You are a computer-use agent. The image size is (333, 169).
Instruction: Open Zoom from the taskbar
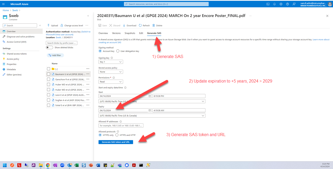(x=62, y=165)
